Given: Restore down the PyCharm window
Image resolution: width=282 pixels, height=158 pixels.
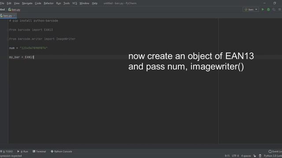Looking at the screenshot, I should pyautogui.click(x=275, y=3).
